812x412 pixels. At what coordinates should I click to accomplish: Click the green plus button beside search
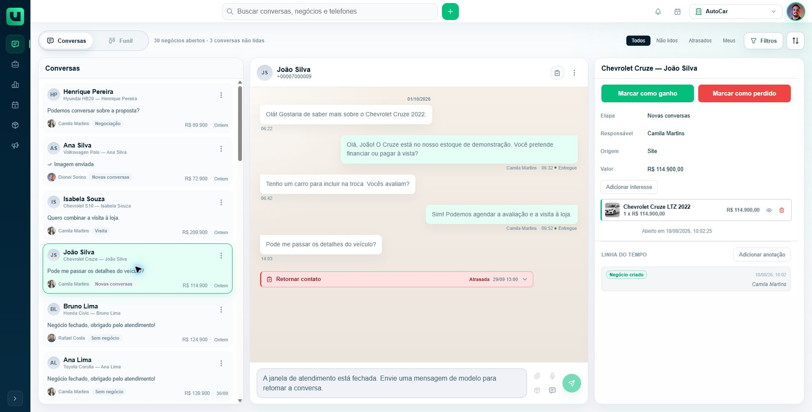[x=450, y=12]
